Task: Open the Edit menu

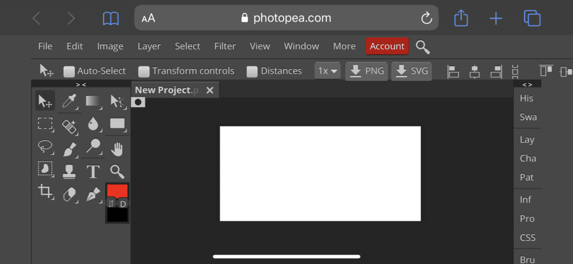Action: coord(74,46)
